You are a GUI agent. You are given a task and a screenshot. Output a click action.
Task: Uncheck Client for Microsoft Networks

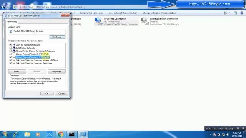(x=10, y=45)
